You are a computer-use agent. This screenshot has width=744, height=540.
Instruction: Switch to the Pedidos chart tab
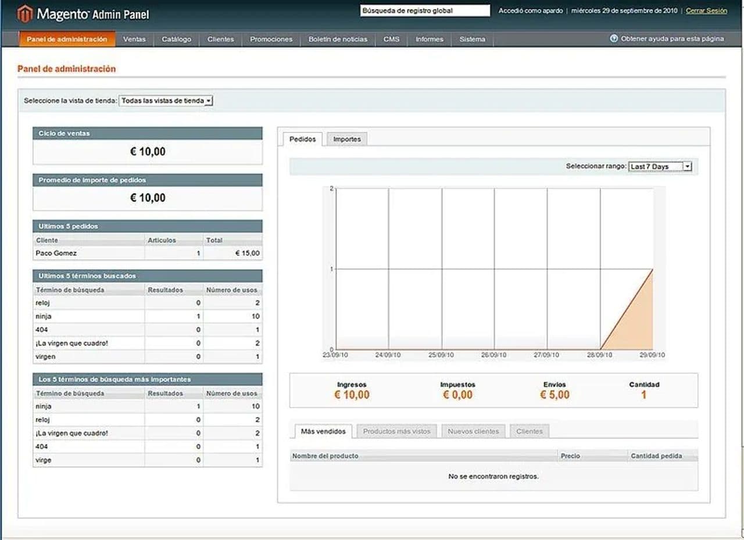302,139
